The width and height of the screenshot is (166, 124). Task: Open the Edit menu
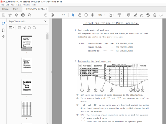(7, 5)
